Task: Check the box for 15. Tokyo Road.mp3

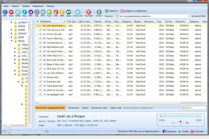Action: pyautogui.click(x=37, y=86)
